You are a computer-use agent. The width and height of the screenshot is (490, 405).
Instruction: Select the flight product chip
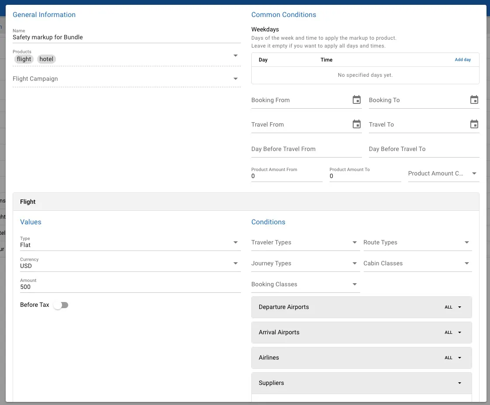tap(24, 59)
